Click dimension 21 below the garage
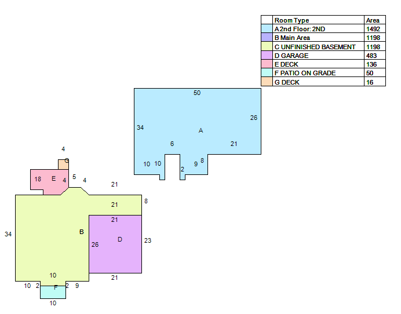 click(x=114, y=278)
